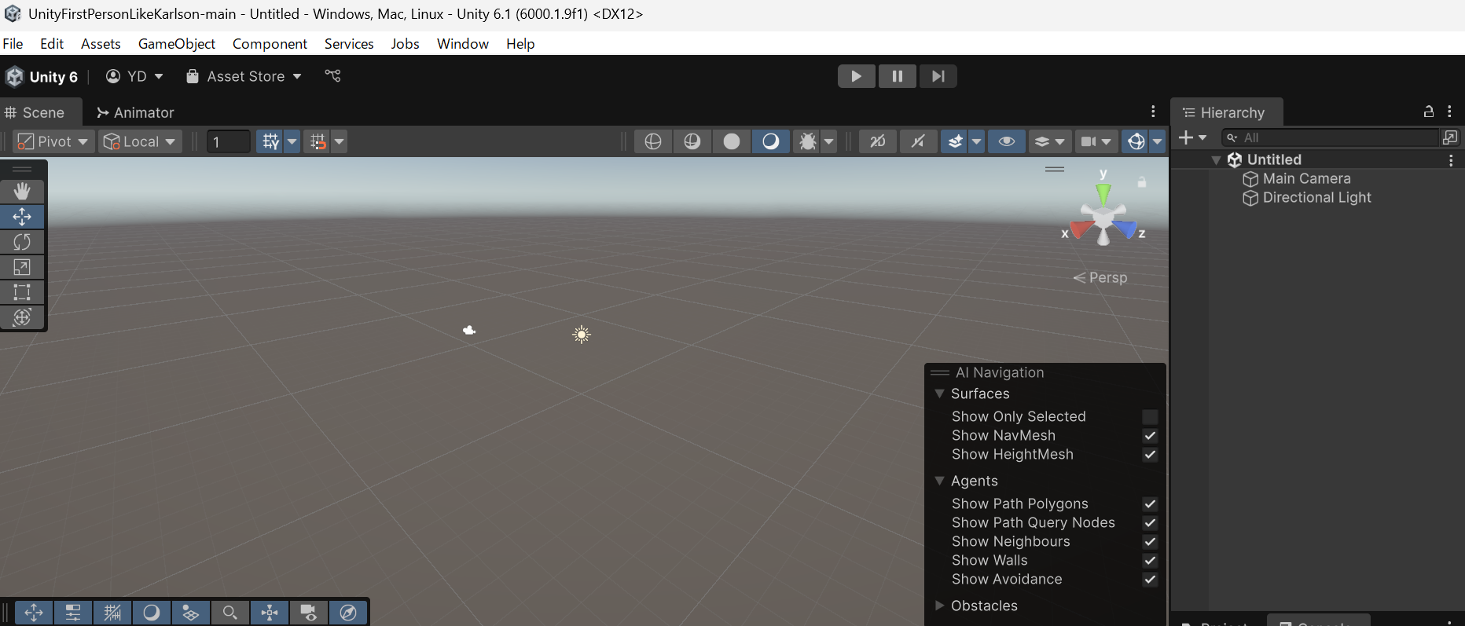Select Main Camera in Hierarchy

click(1306, 179)
